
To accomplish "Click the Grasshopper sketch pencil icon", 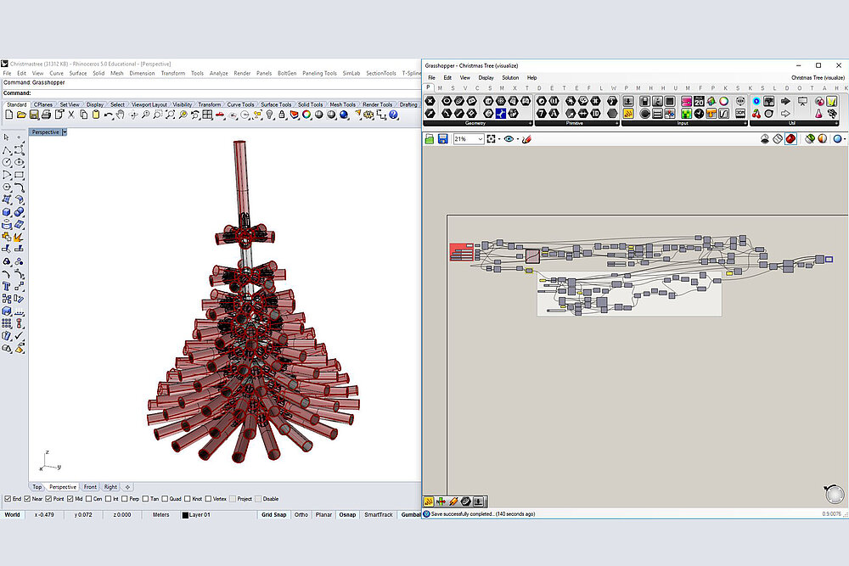I will [526, 139].
